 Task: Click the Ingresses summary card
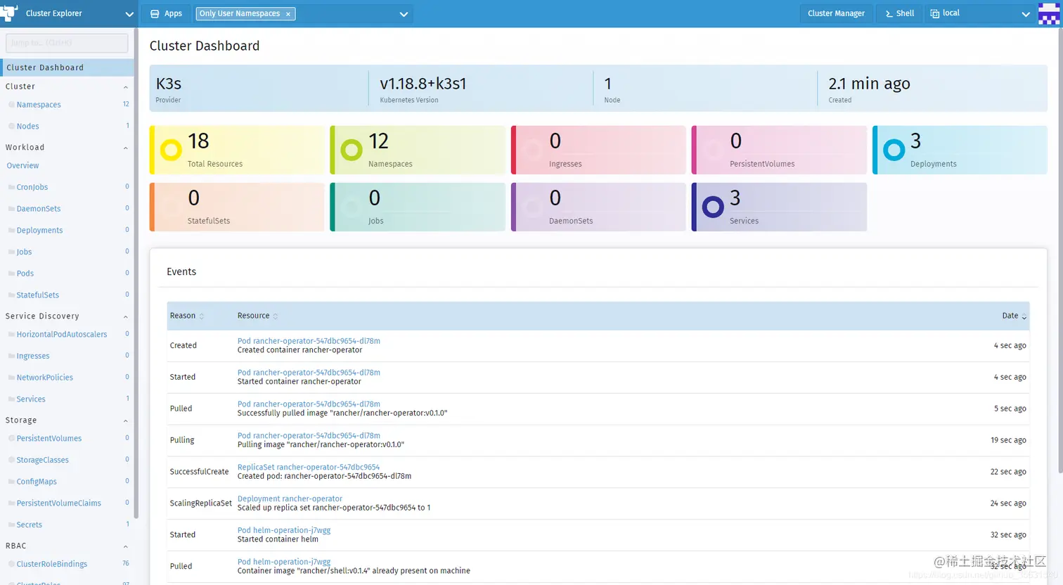click(x=598, y=150)
